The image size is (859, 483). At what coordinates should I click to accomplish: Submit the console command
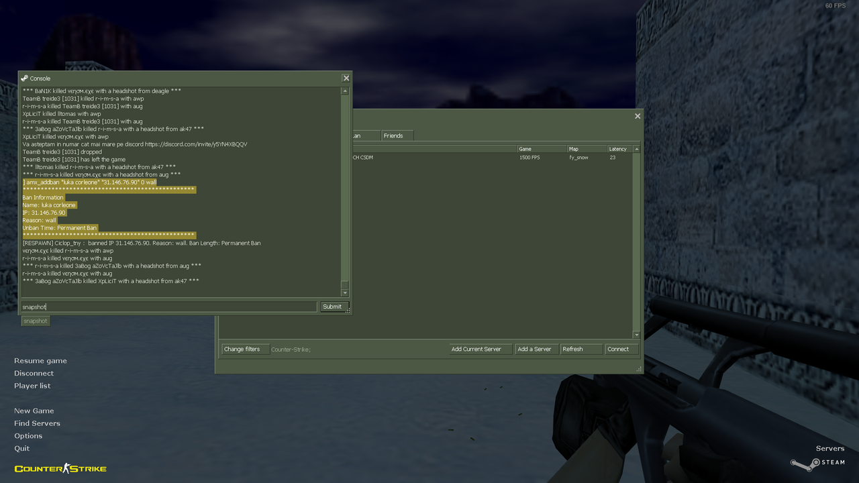point(334,307)
